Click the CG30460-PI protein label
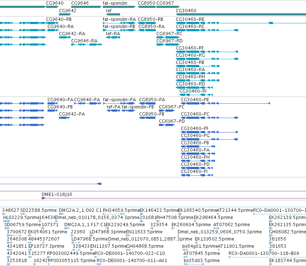The image size is (306, 266). (195, 172)
